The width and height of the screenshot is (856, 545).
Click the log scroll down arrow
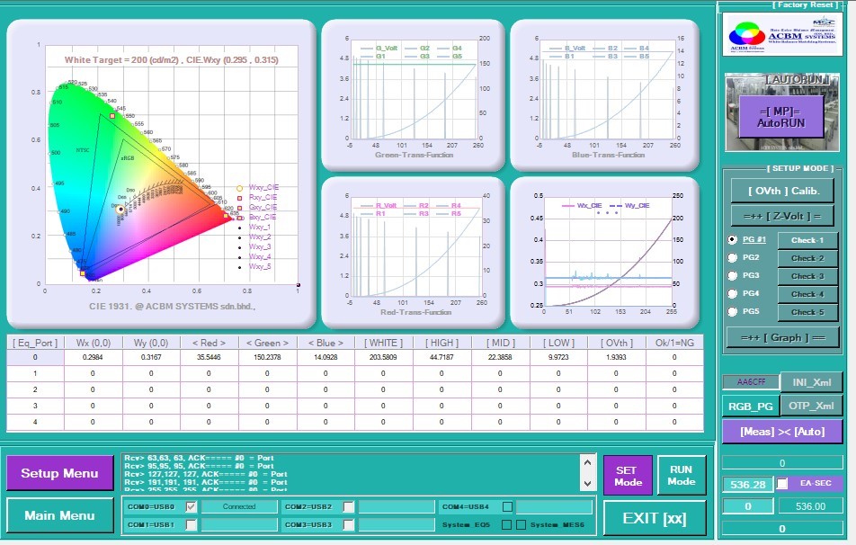pyautogui.click(x=587, y=483)
